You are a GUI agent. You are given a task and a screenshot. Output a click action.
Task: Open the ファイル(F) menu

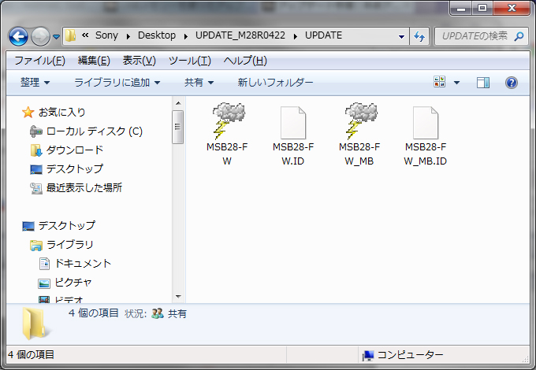(39, 61)
